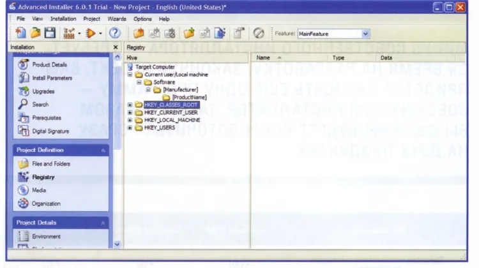Select the HKEY_USERS key
Screen dimensions: 479x268
tap(160, 128)
